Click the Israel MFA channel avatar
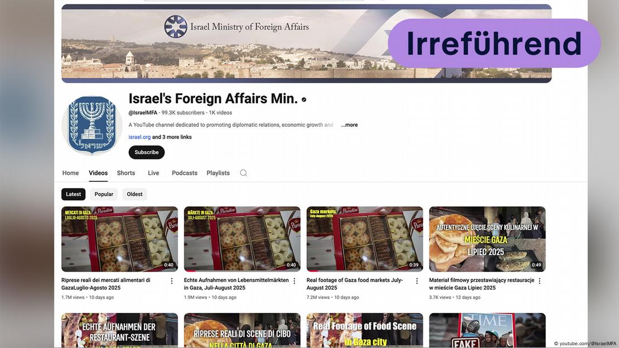The image size is (619, 348). pyautogui.click(x=91, y=125)
